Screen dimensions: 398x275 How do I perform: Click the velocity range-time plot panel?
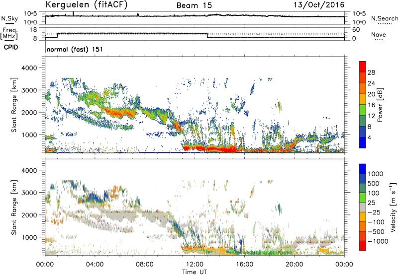tap(195, 207)
